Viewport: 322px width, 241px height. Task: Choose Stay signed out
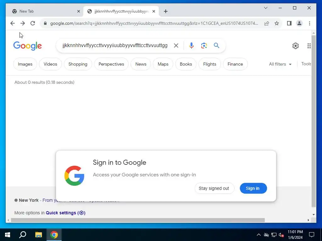pos(214,188)
